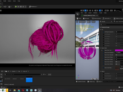Uncheck the Base Color Map checkbox

104,68
